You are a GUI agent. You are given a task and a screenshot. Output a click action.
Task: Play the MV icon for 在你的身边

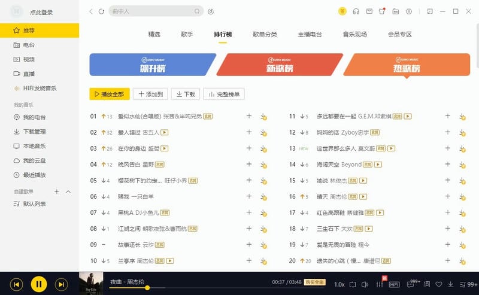tap(165, 148)
